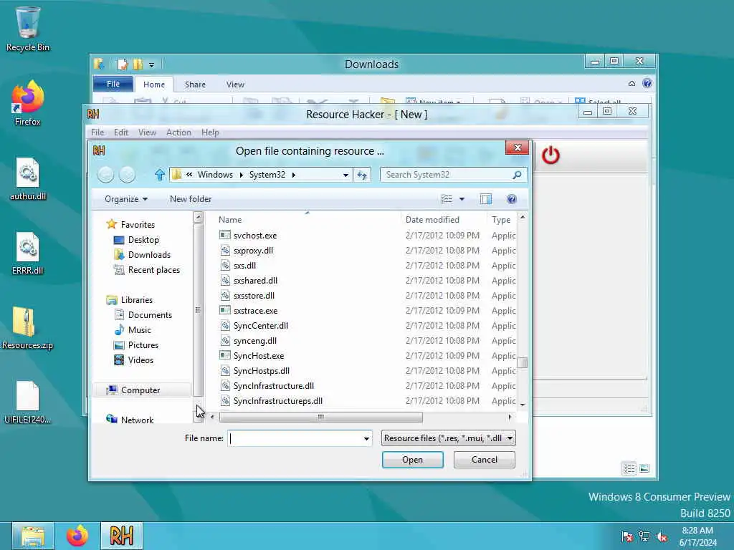Click the volume muted tray icon
Image resolution: width=734 pixels, height=550 pixels.
tap(662, 536)
